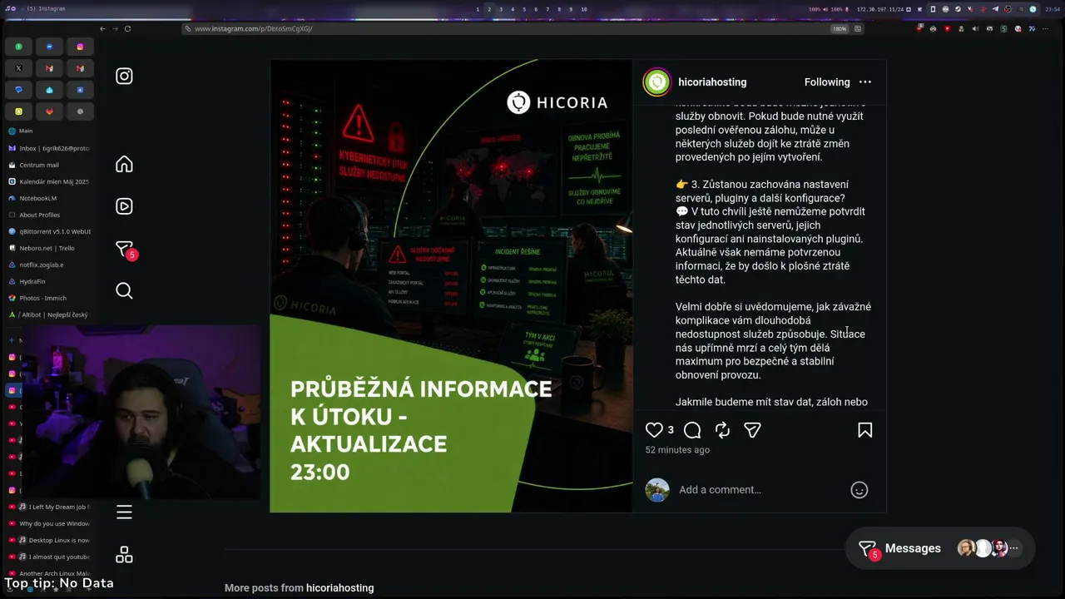Open the floating Messages panel
Viewport: 1065px width, 599px height.
point(940,548)
